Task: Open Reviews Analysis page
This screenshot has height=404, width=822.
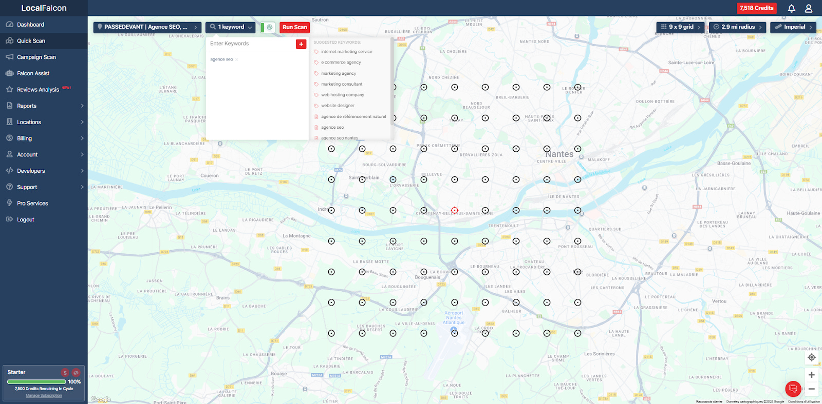Action: [x=44, y=89]
